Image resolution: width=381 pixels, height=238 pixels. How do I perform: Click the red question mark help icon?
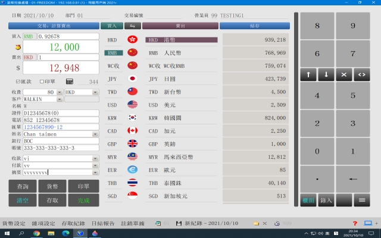point(355,223)
